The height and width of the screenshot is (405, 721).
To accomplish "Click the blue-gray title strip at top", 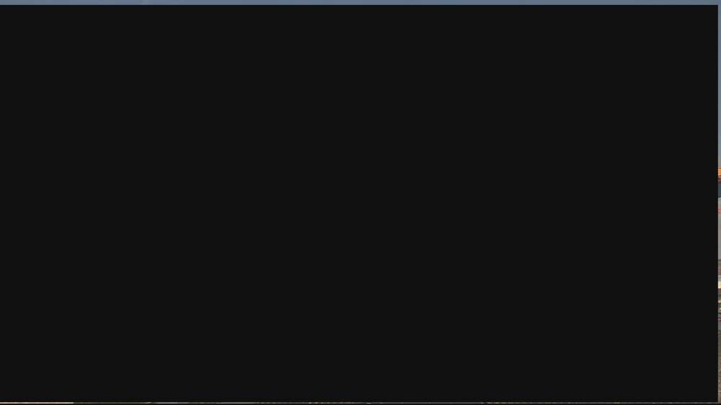I will (x=360, y=2).
